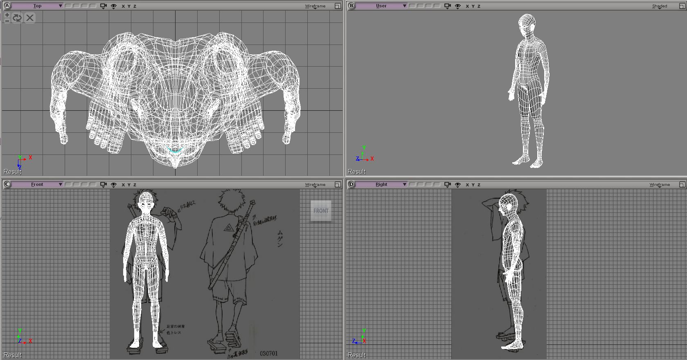Open the User view selector dropdown
Screen dimensions: 687x360
pos(381,6)
